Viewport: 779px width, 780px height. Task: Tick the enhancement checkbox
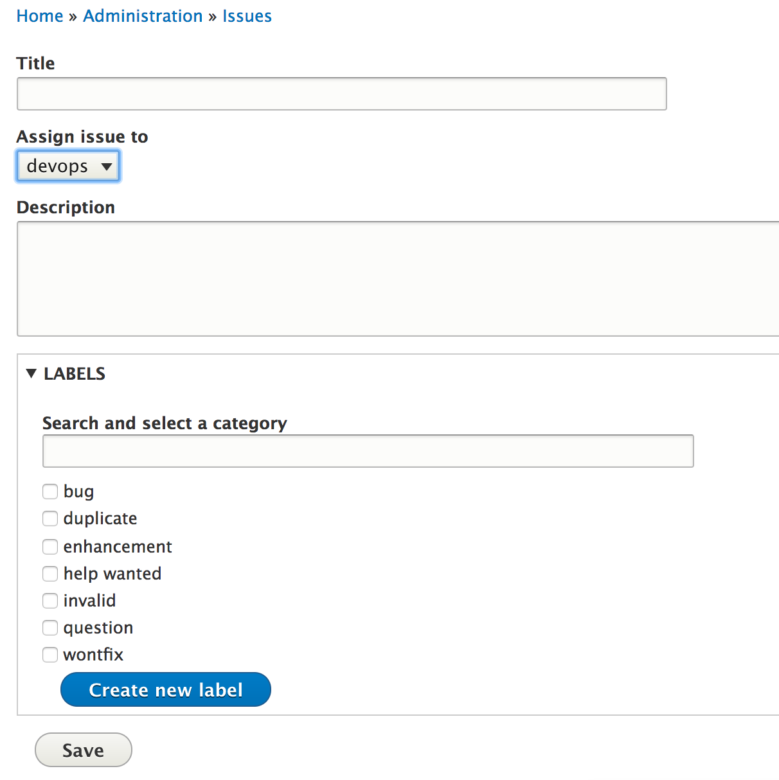(50, 547)
